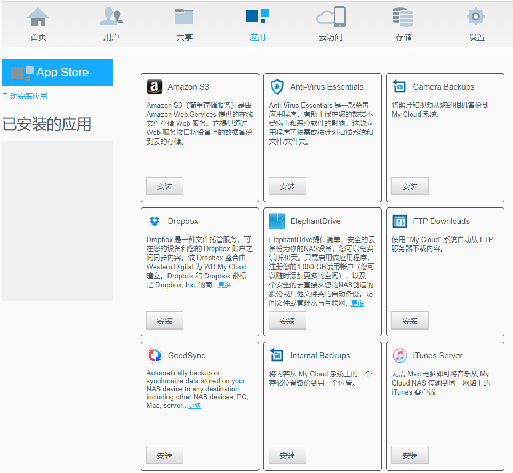Click the Internal Backups title text
The image size is (513, 473).
320,356
